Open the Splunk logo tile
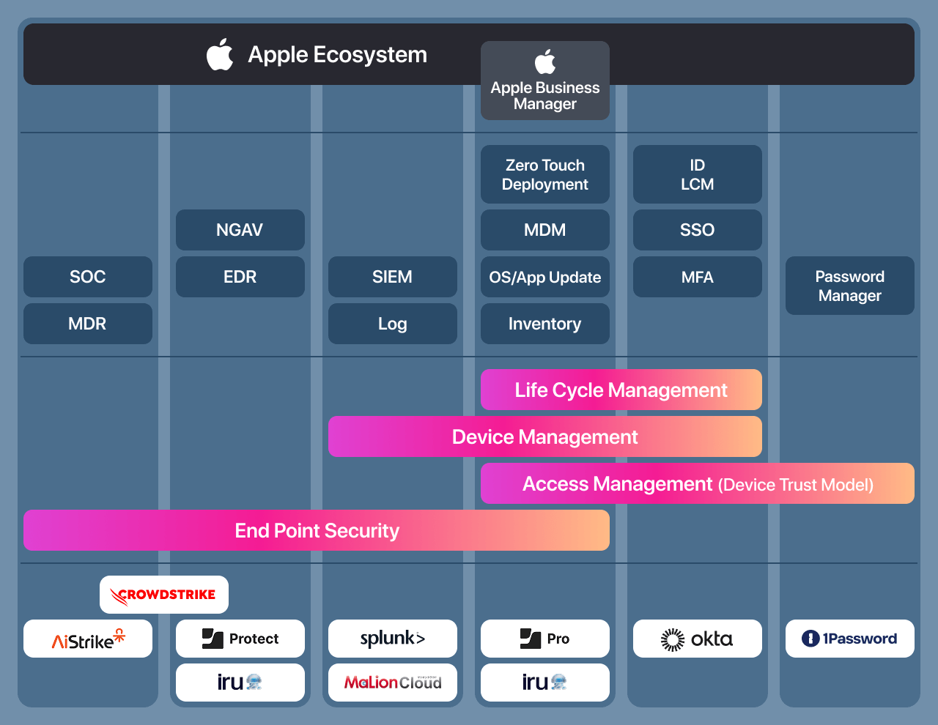The height and width of the screenshot is (725, 938). pyautogui.click(x=393, y=639)
